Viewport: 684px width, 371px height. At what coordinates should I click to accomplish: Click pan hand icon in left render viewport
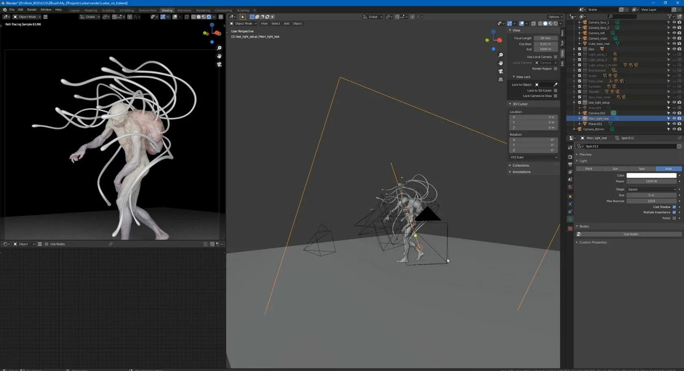(x=219, y=56)
